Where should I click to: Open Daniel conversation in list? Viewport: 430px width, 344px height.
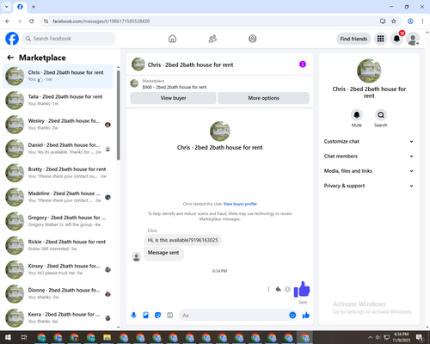click(58, 149)
